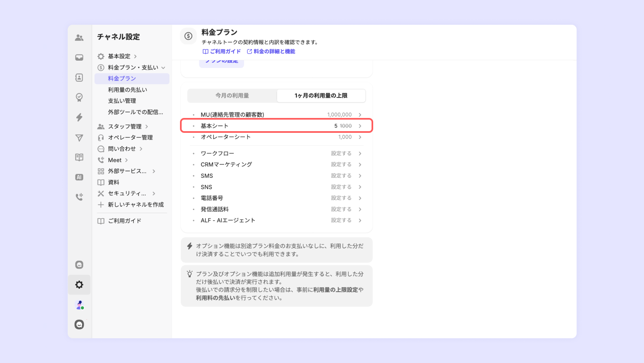Image resolution: width=644 pixels, height=363 pixels.
Task: Click the AI icon in sidebar
Action: point(79,177)
